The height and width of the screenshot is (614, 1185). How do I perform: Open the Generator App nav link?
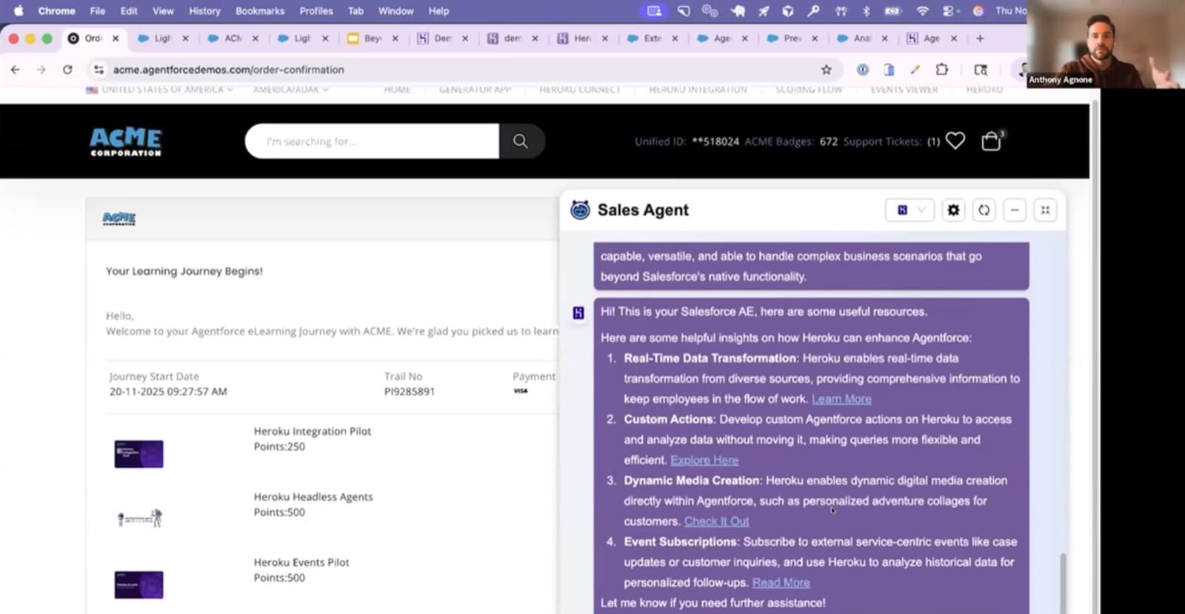pyautogui.click(x=475, y=90)
